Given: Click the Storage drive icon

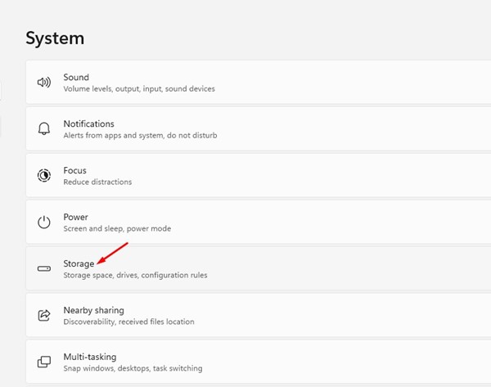Looking at the screenshot, I should click(x=44, y=268).
